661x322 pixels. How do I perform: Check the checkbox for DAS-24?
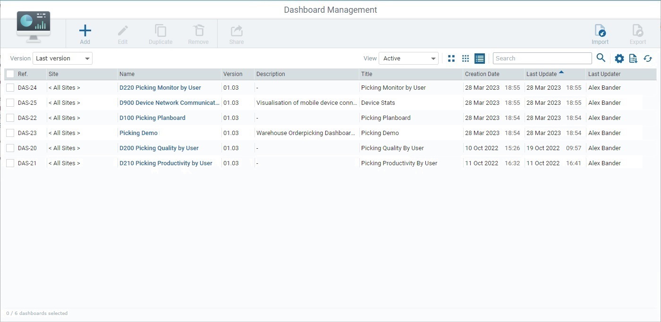10,87
